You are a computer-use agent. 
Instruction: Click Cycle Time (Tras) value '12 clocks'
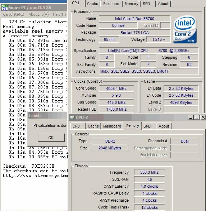(149, 207)
